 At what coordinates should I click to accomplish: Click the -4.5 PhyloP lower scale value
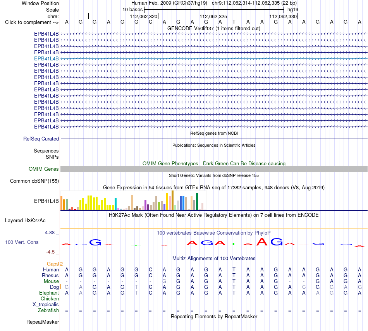tap(50, 252)
